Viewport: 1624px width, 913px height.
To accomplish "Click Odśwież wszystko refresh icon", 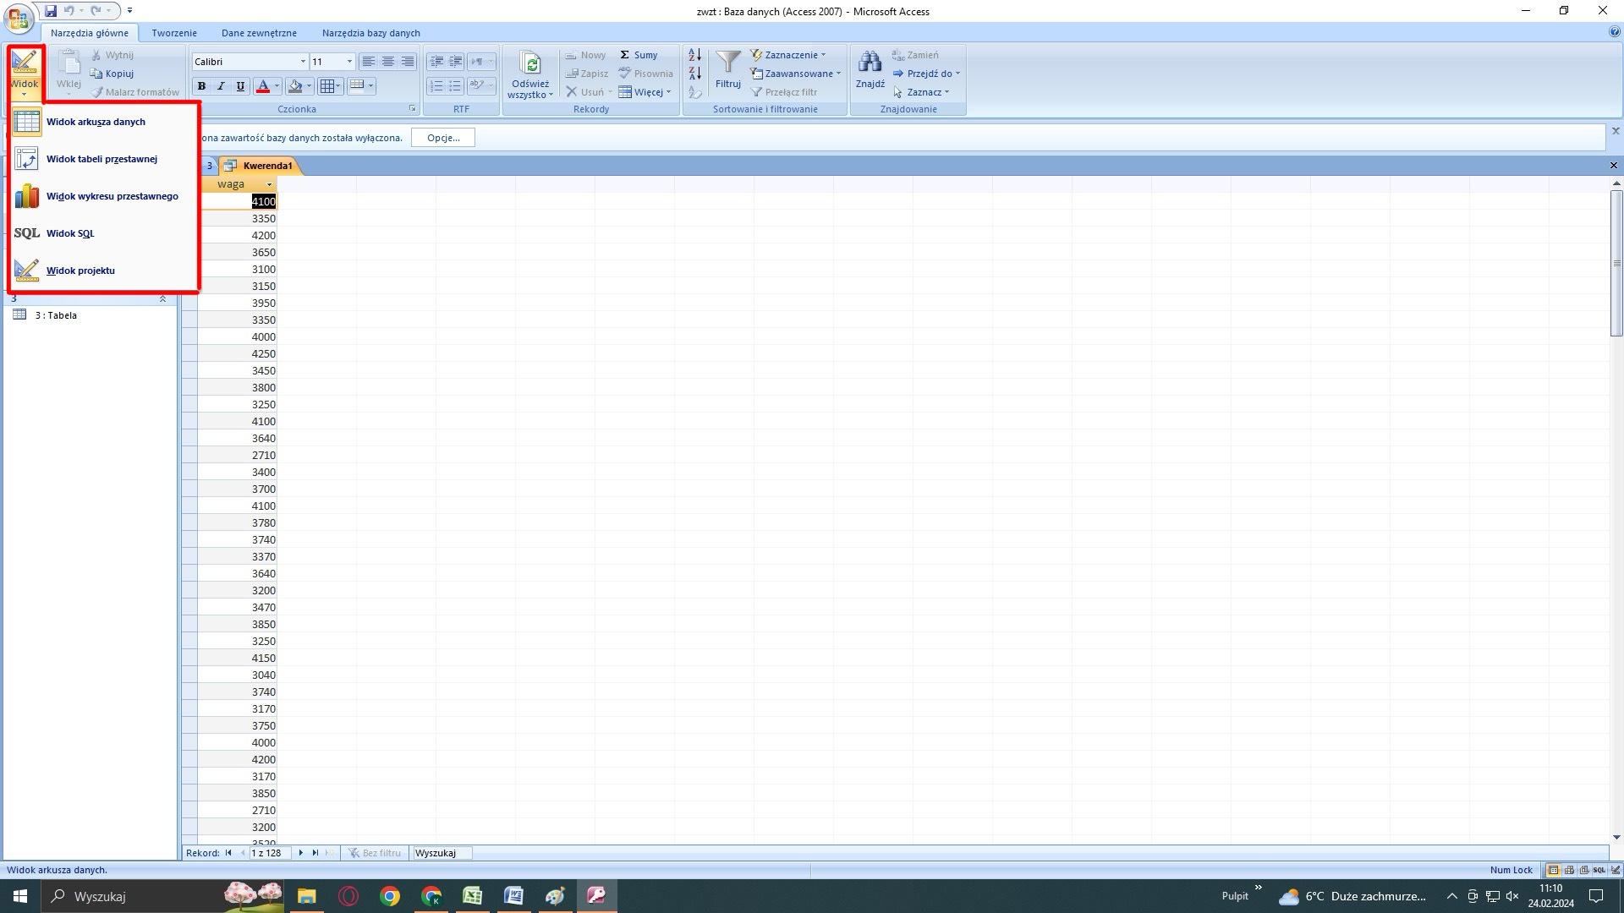I will (x=530, y=64).
